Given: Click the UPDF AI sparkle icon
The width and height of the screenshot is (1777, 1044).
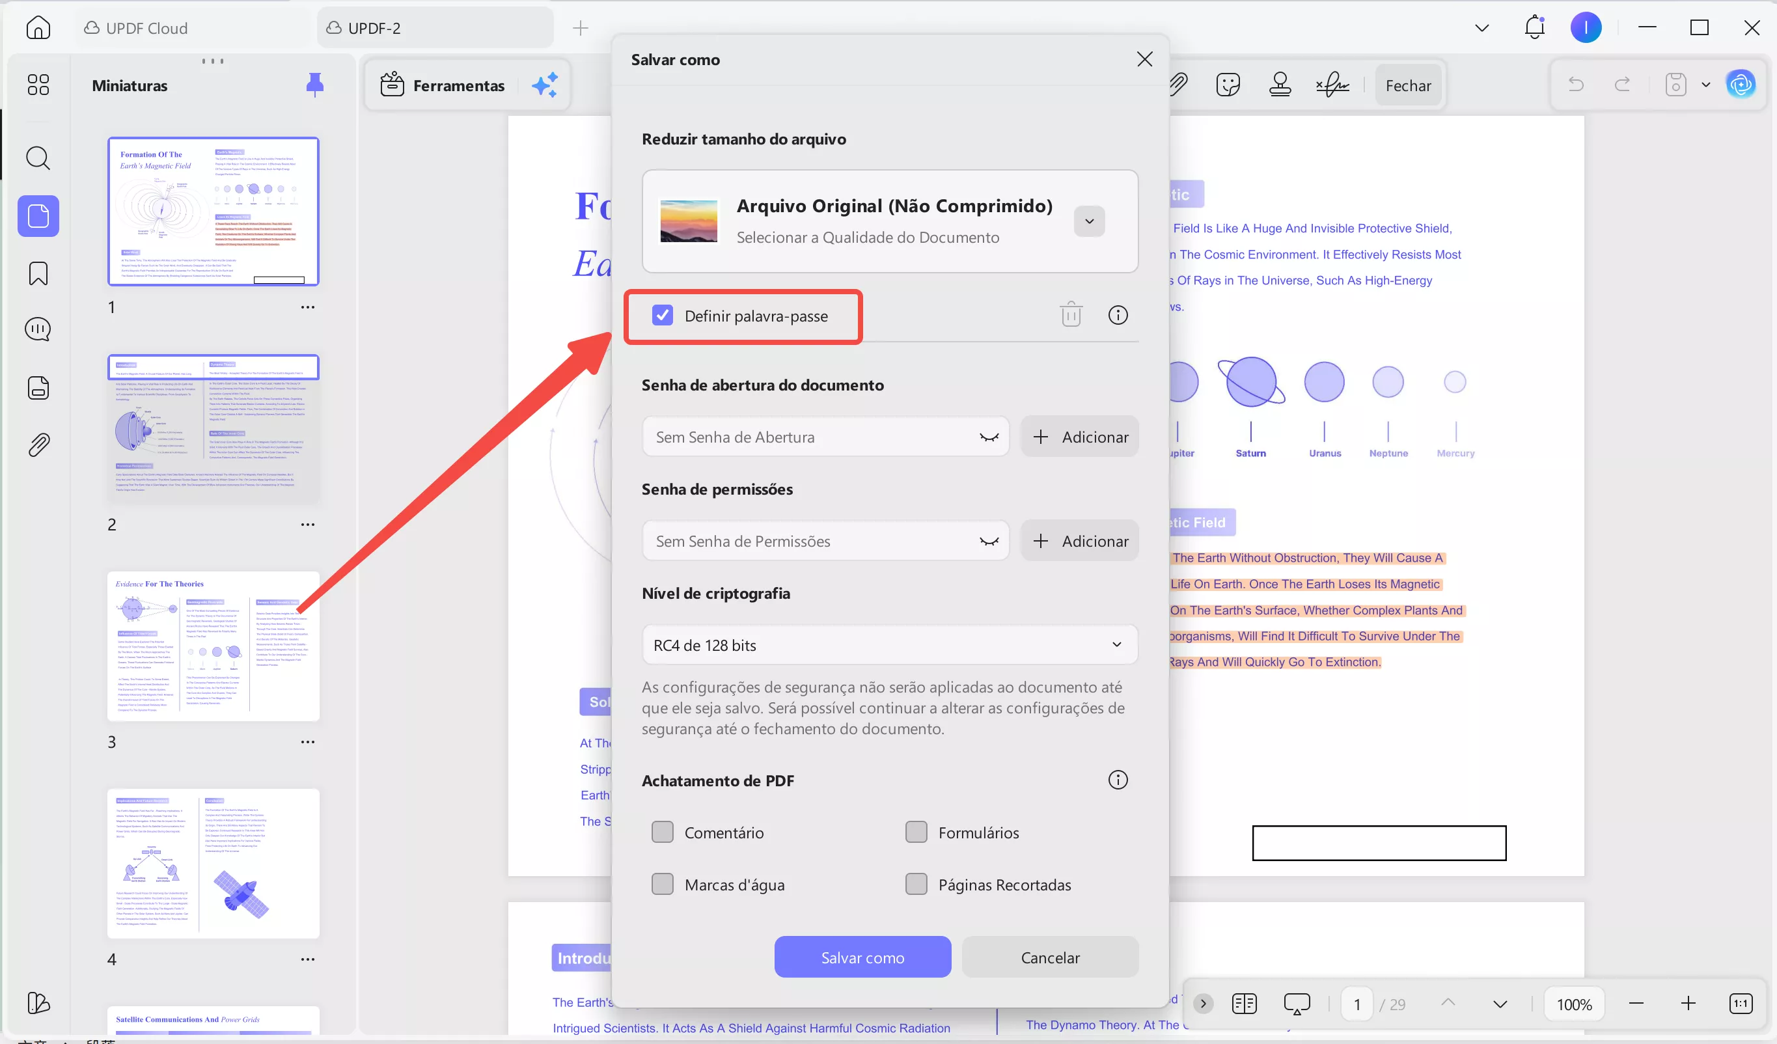Looking at the screenshot, I should [x=544, y=85].
